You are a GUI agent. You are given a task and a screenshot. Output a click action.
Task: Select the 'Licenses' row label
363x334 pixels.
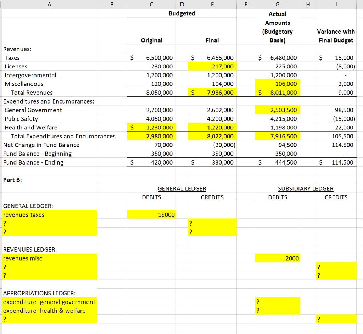point(16,66)
